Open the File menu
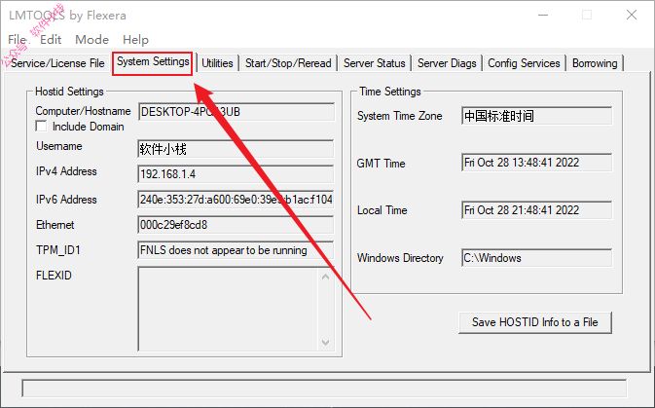 coord(18,40)
